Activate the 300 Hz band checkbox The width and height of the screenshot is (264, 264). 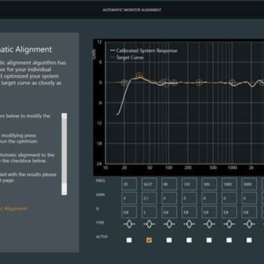pyautogui.click(x=209, y=240)
